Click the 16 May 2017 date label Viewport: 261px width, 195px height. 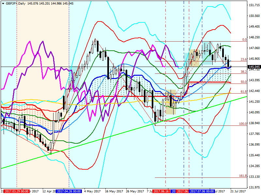point(114,191)
